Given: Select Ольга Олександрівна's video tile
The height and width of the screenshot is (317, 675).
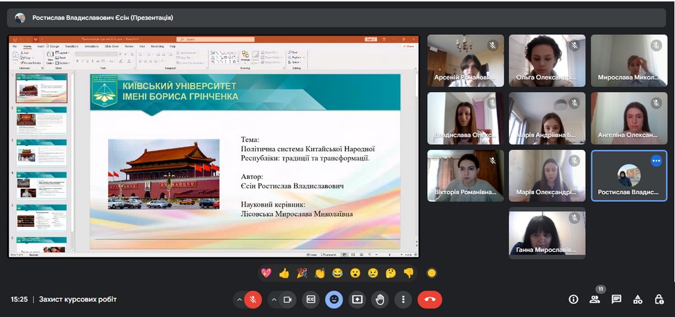Looking at the screenshot, I should coord(546,61).
